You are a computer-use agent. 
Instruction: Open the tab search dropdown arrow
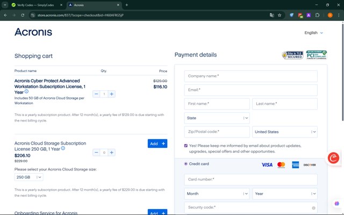[x=5, y=5]
